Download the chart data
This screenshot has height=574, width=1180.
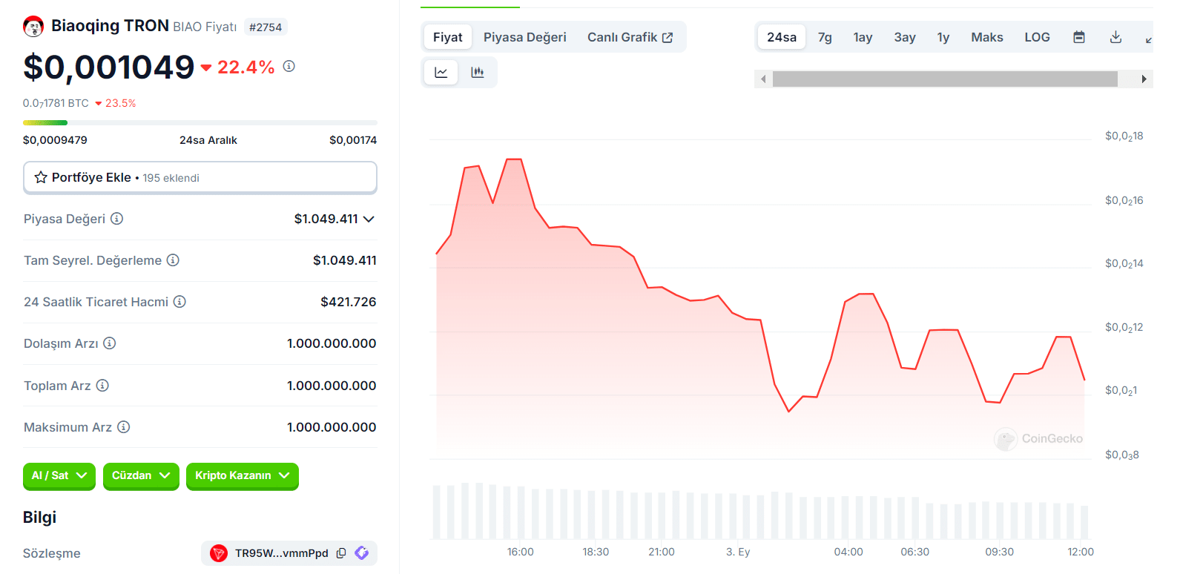coord(1115,37)
